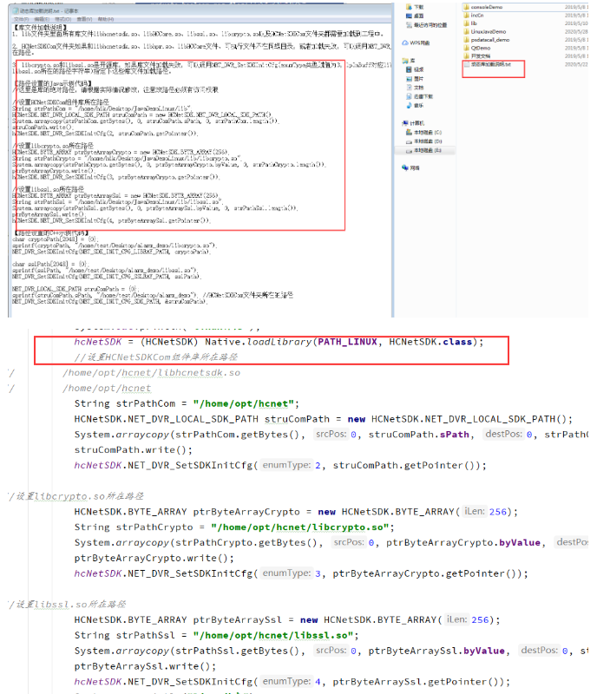Select the LinuxJavaDemo folder in Explorer

click(485, 31)
